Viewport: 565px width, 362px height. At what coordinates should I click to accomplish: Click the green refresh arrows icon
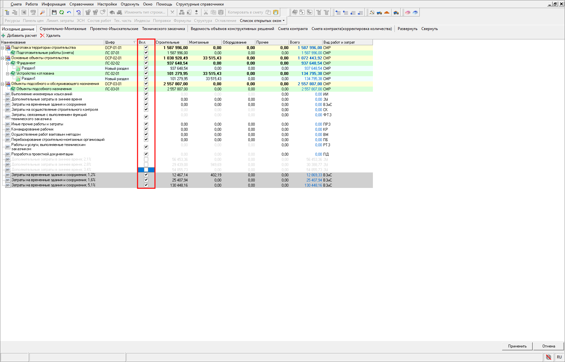pos(61,12)
